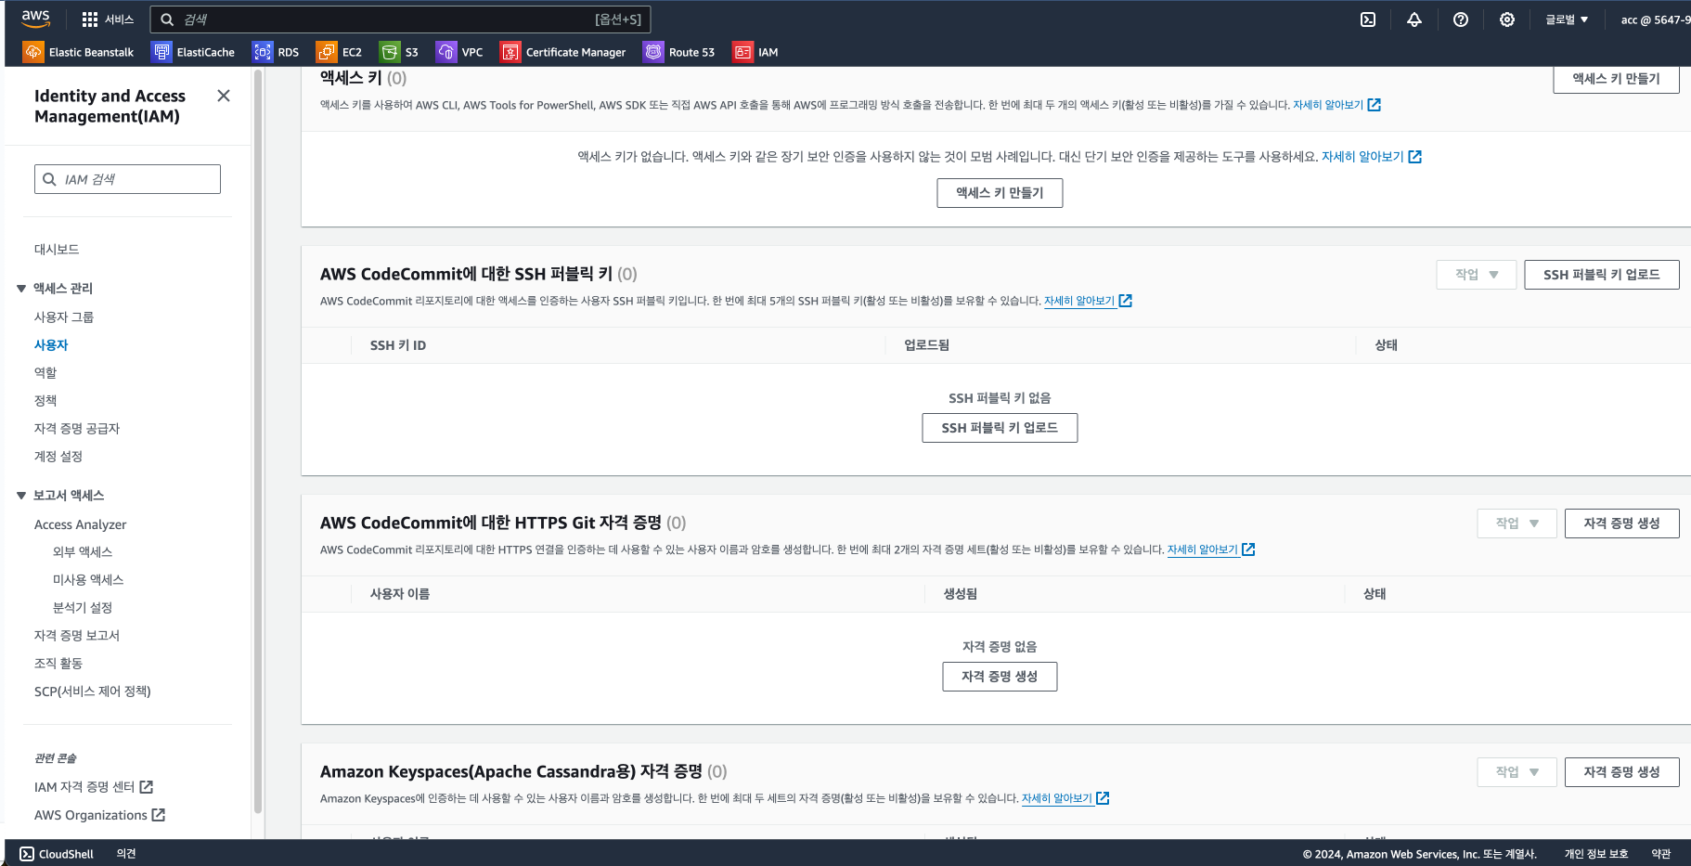Select 정책 in the sidebar
Screen dimensions: 1691x866
pyautogui.click(x=45, y=401)
